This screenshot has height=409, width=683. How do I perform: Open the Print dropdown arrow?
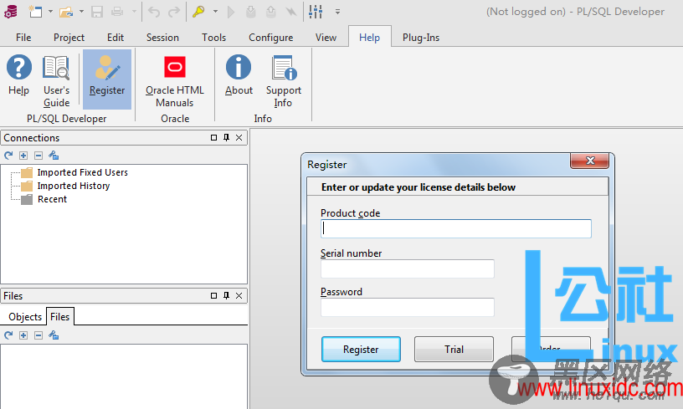tap(134, 12)
